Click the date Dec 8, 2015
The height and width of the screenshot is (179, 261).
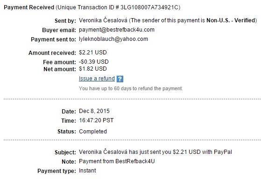point(94,111)
